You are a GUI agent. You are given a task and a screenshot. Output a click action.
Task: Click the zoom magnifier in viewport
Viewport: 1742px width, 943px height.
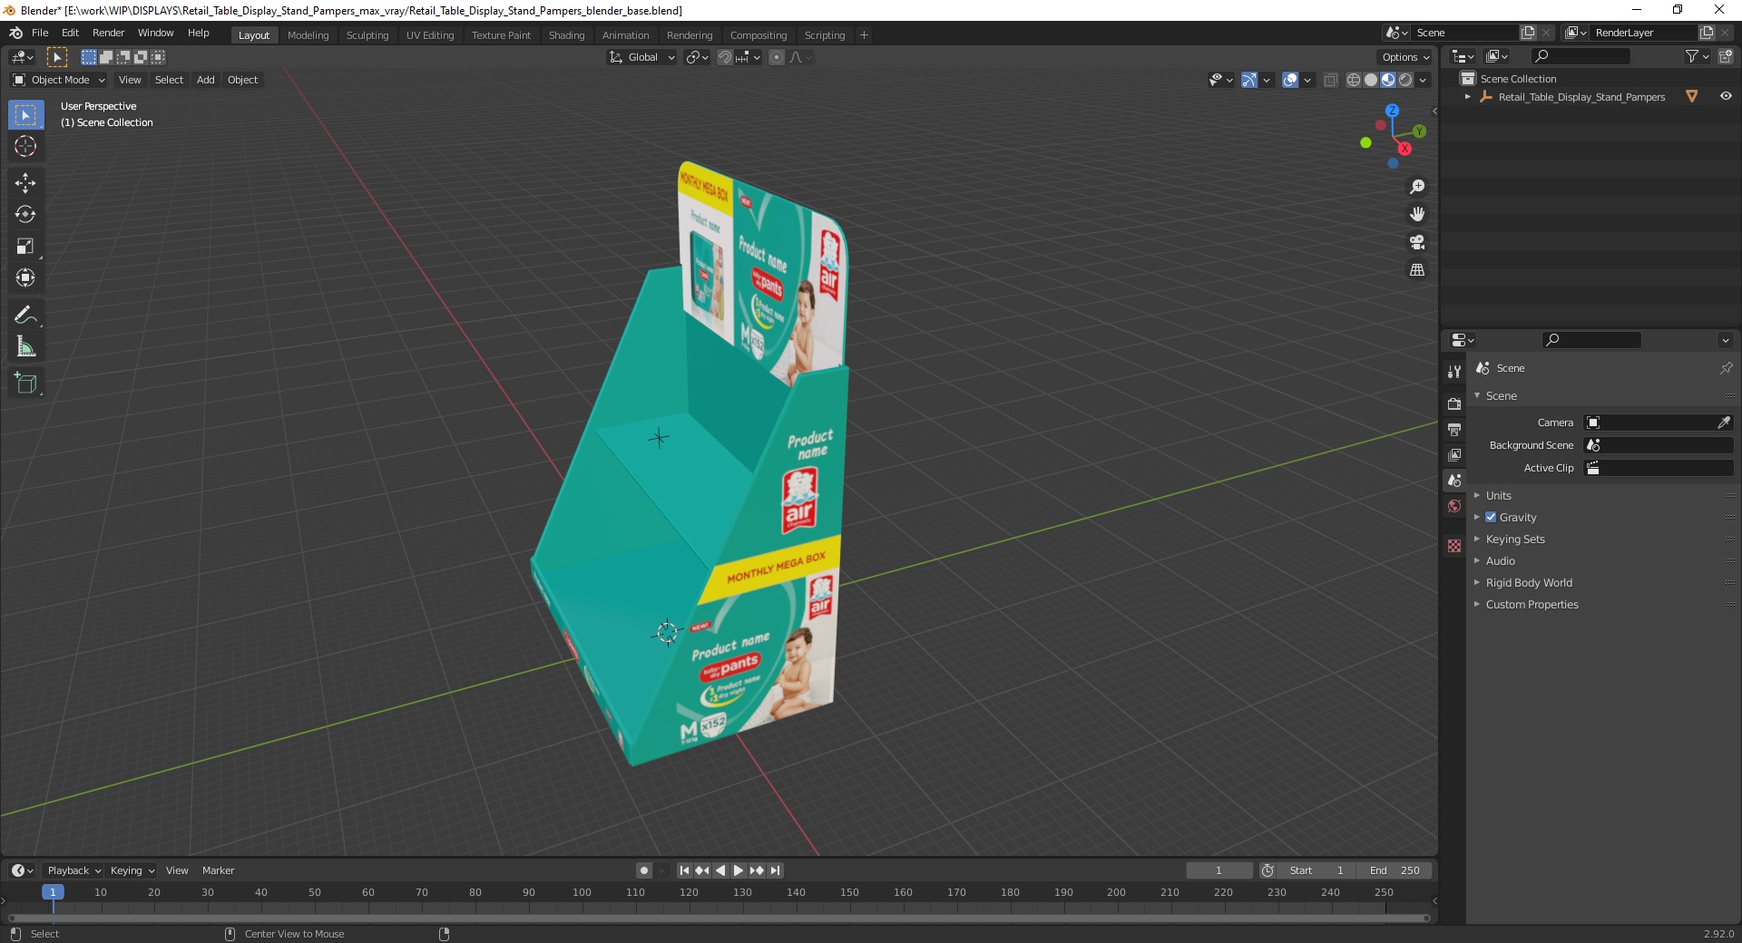click(1417, 187)
